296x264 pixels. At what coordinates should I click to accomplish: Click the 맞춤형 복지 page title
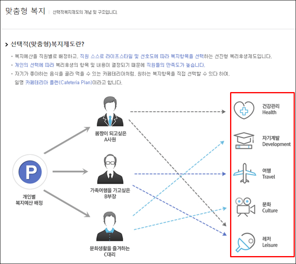click(25, 11)
